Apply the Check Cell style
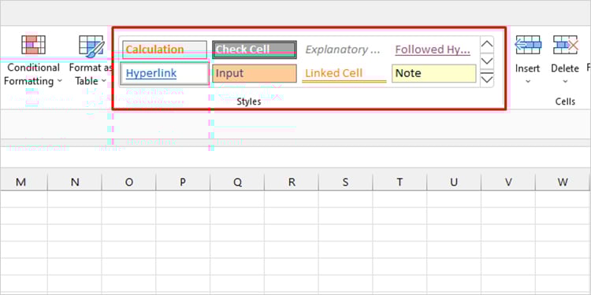This screenshot has width=591, height=295. (255, 50)
